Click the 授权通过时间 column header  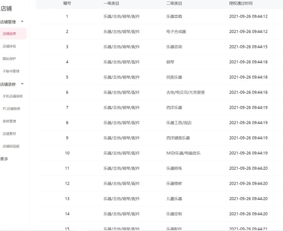(x=241, y=3)
